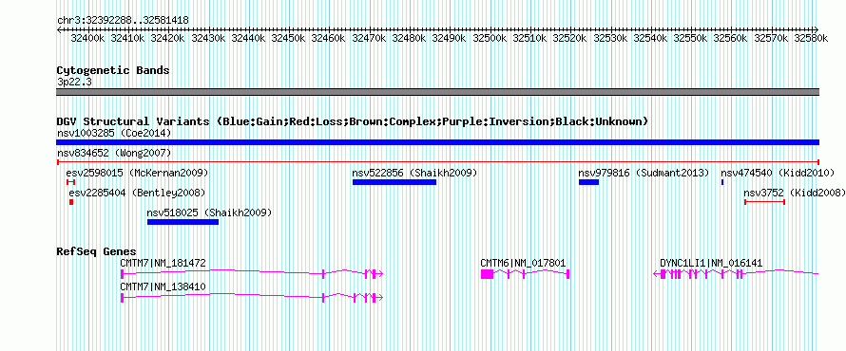Click the RefSeq Genes track title
The image size is (846, 351).
pyautogui.click(x=97, y=251)
